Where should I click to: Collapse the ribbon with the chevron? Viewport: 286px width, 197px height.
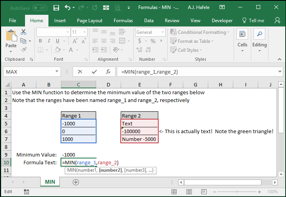point(279,59)
